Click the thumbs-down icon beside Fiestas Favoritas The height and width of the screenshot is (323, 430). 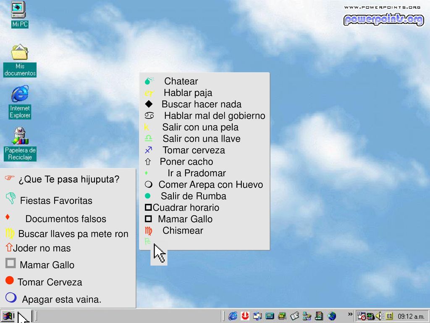pyautogui.click(x=10, y=198)
